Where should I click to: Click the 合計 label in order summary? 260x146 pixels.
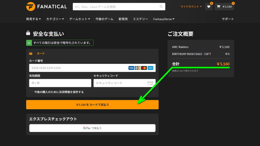click(176, 64)
